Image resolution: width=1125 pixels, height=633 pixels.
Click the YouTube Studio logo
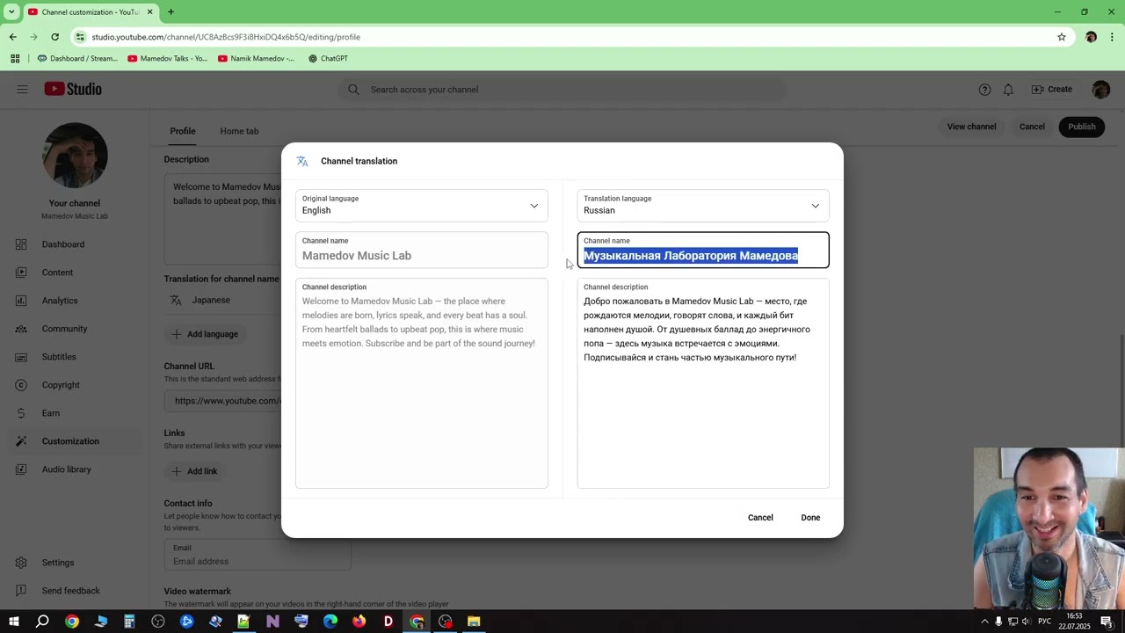click(73, 89)
